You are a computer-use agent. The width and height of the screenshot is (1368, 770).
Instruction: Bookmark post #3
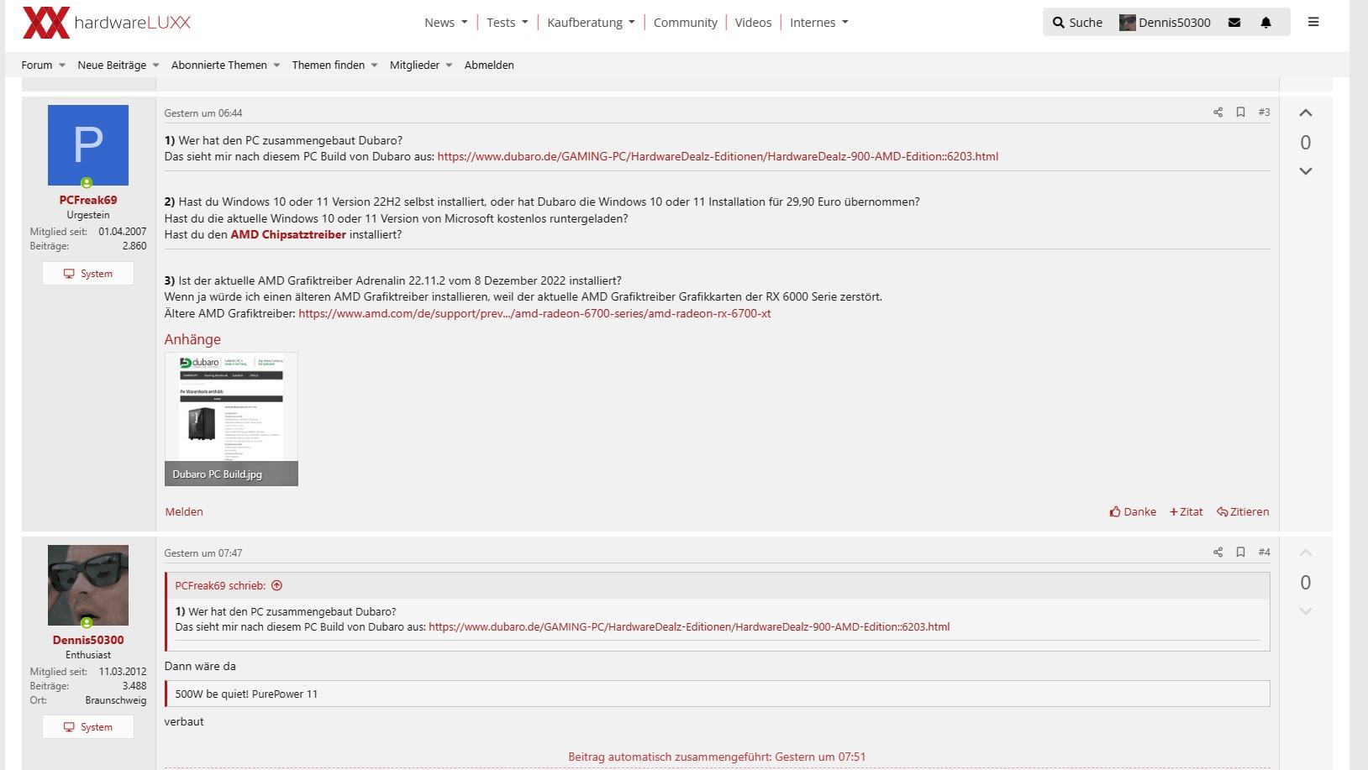(1240, 112)
